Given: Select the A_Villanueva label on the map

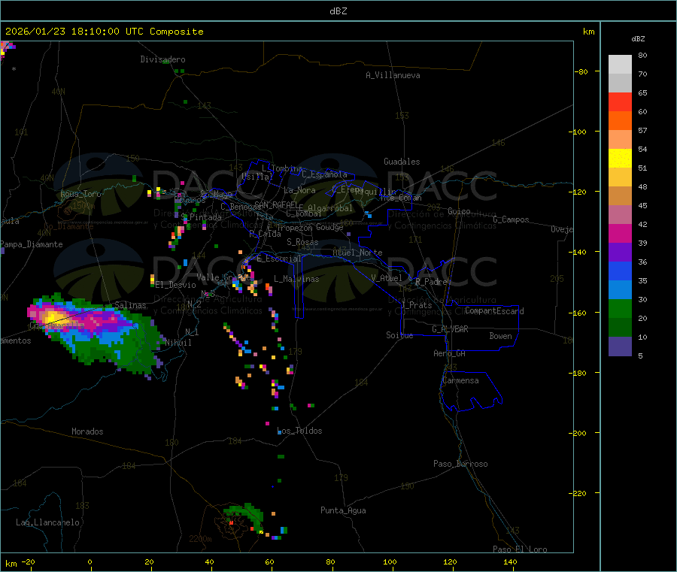Looking at the screenshot, I should 393,75.
